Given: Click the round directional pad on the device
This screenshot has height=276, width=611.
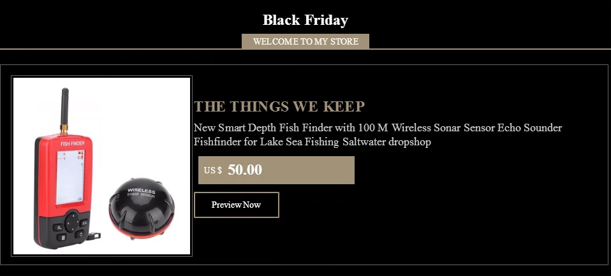Looking at the screenshot, I should point(71,222).
